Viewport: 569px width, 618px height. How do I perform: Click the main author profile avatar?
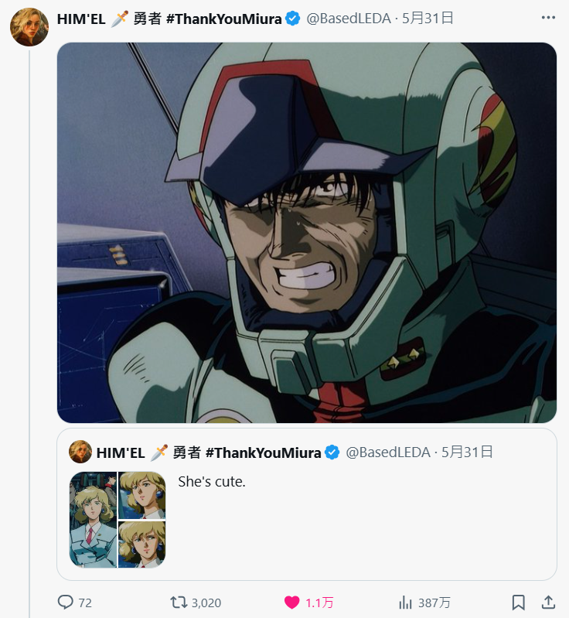(29, 27)
